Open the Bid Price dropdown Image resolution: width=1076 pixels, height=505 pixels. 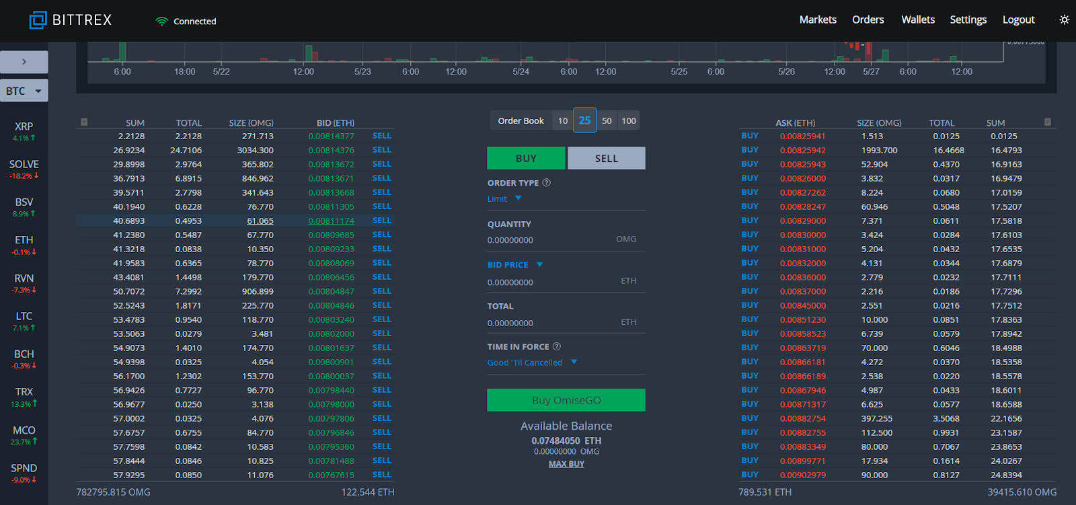tap(515, 265)
